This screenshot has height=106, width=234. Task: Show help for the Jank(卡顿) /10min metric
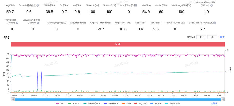pyautogui.click(x=17, y=23)
